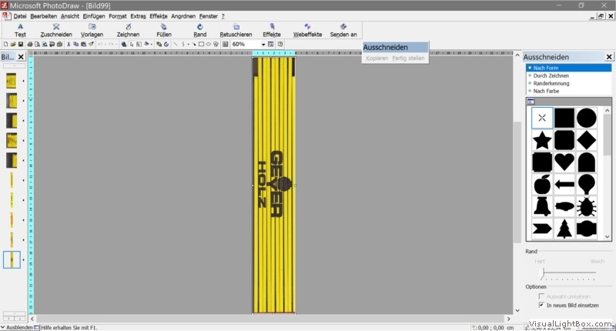
Task: Open the Zeichnen tool menu
Action: (x=128, y=30)
